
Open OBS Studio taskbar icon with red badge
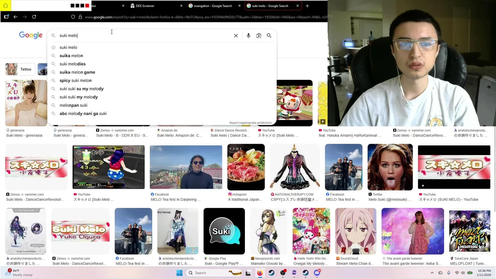pos(283,273)
